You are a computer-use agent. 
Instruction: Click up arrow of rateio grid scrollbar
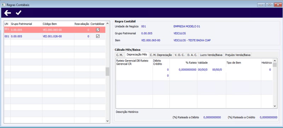click(x=275, y=60)
